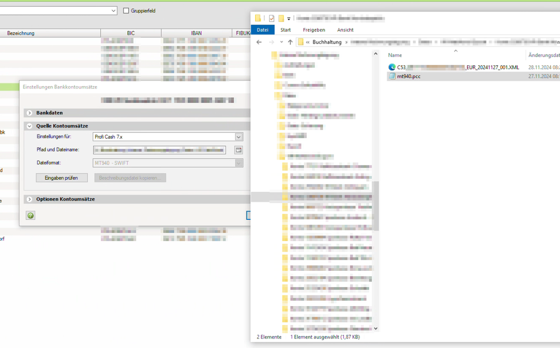The image size is (560, 348).
Task: Open the Datei menu tab
Action: [262, 30]
